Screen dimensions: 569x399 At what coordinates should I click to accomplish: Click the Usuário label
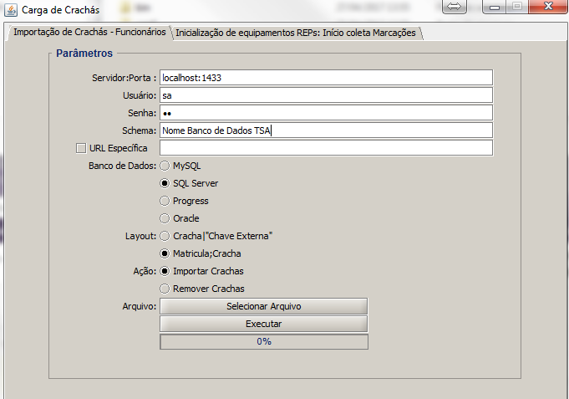(x=140, y=95)
